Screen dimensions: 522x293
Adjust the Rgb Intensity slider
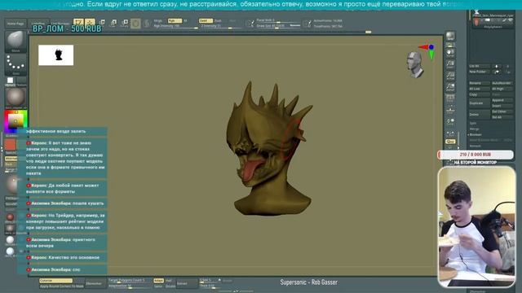[x=176, y=25]
